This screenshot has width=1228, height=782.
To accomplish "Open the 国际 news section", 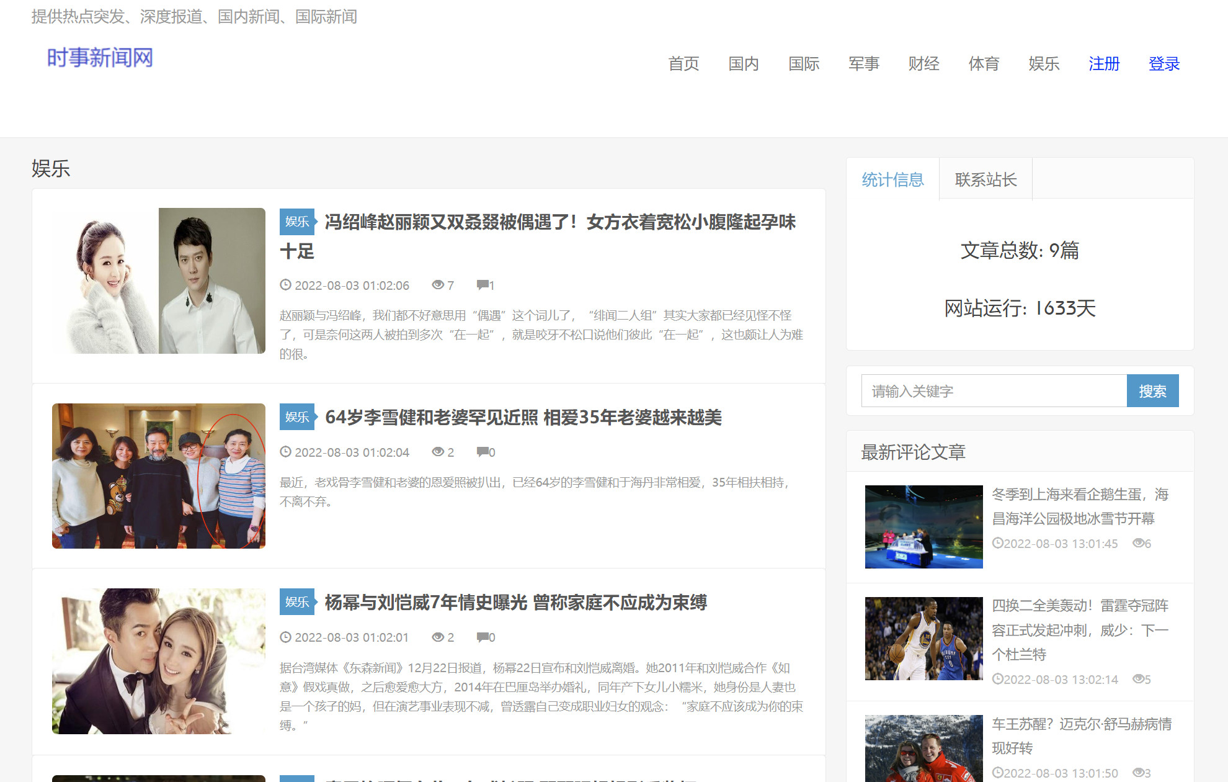I will coord(804,63).
